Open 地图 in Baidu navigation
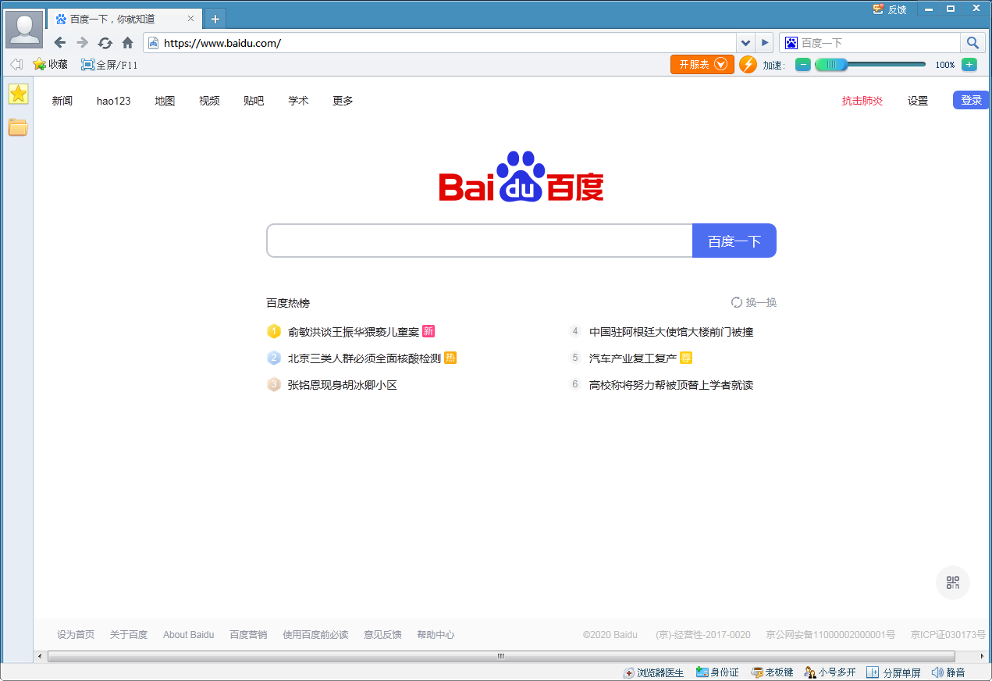992x681 pixels. pyautogui.click(x=165, y=101)
